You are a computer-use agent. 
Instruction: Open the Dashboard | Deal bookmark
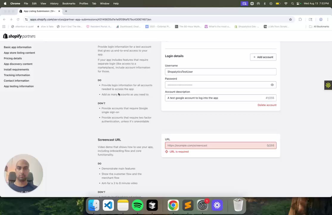pyautogui.click(x=128, y=27)
